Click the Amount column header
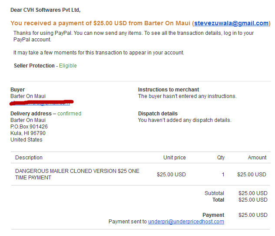 click(x=257, y=158)
